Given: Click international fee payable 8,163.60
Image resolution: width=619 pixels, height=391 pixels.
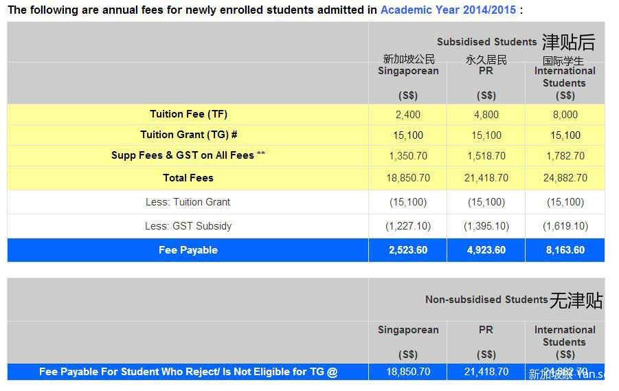Looking at the screenshot, I should 565,250.
